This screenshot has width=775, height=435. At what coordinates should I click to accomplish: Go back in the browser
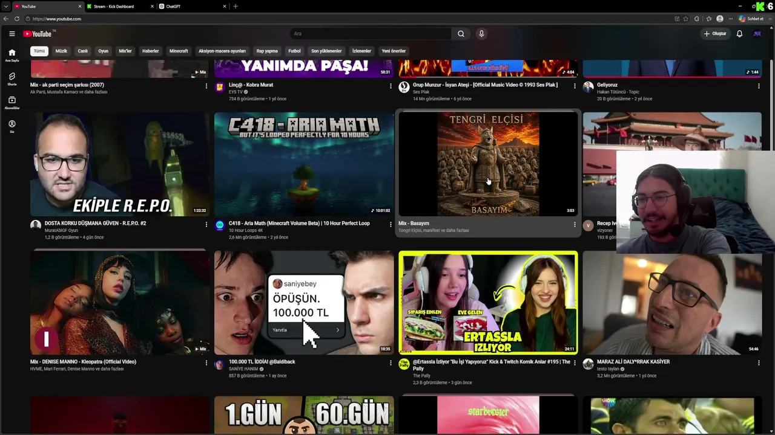point(6,19)
